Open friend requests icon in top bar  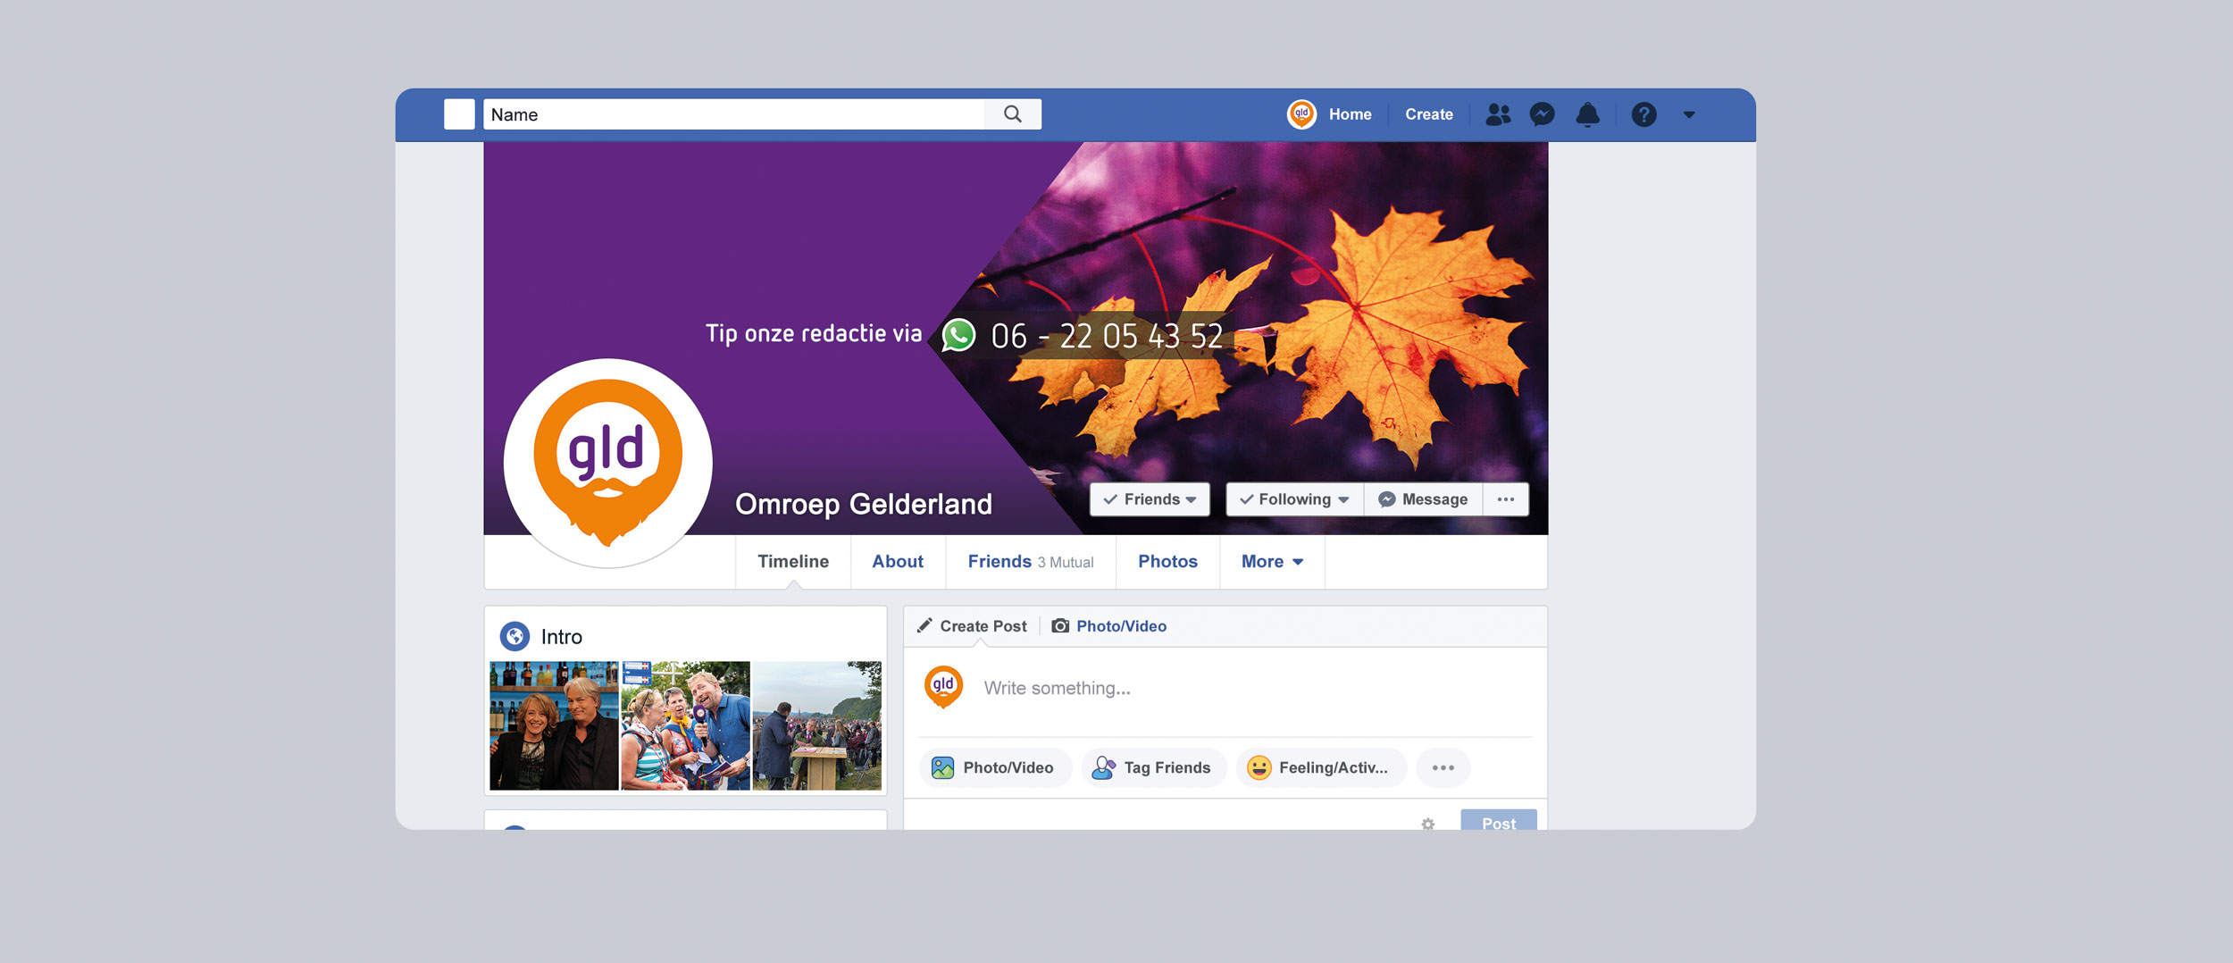[x=1498, y=114]
